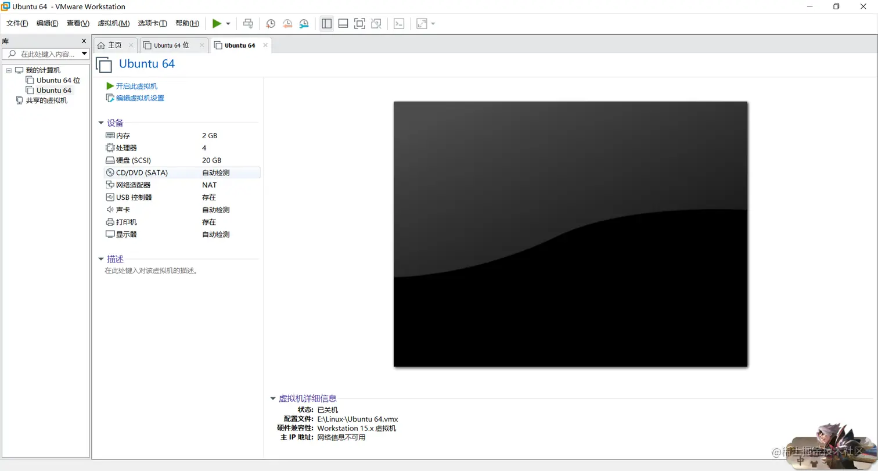878x471 pixels.
Task: Open the library search dropdown arrow
Action: (x=84, y=54)
